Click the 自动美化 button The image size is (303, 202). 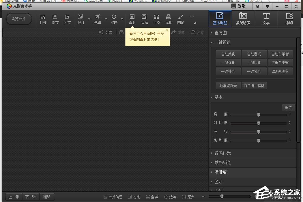coord(228,54)
